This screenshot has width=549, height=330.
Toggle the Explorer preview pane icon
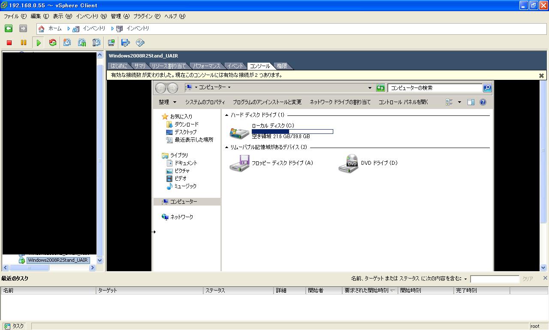(471, 102)
